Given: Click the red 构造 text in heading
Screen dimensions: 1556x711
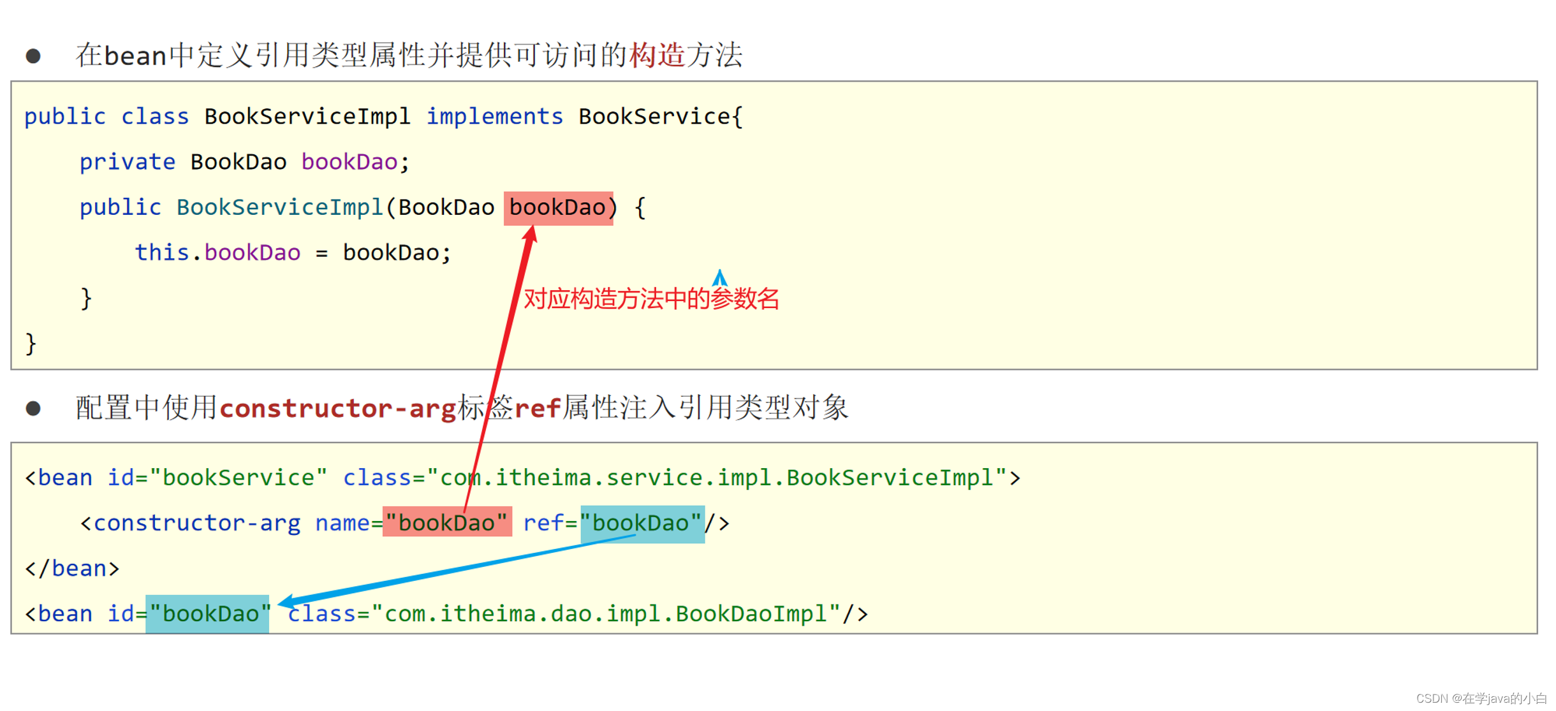Looking at the screenshot, I should click(657, 55).
